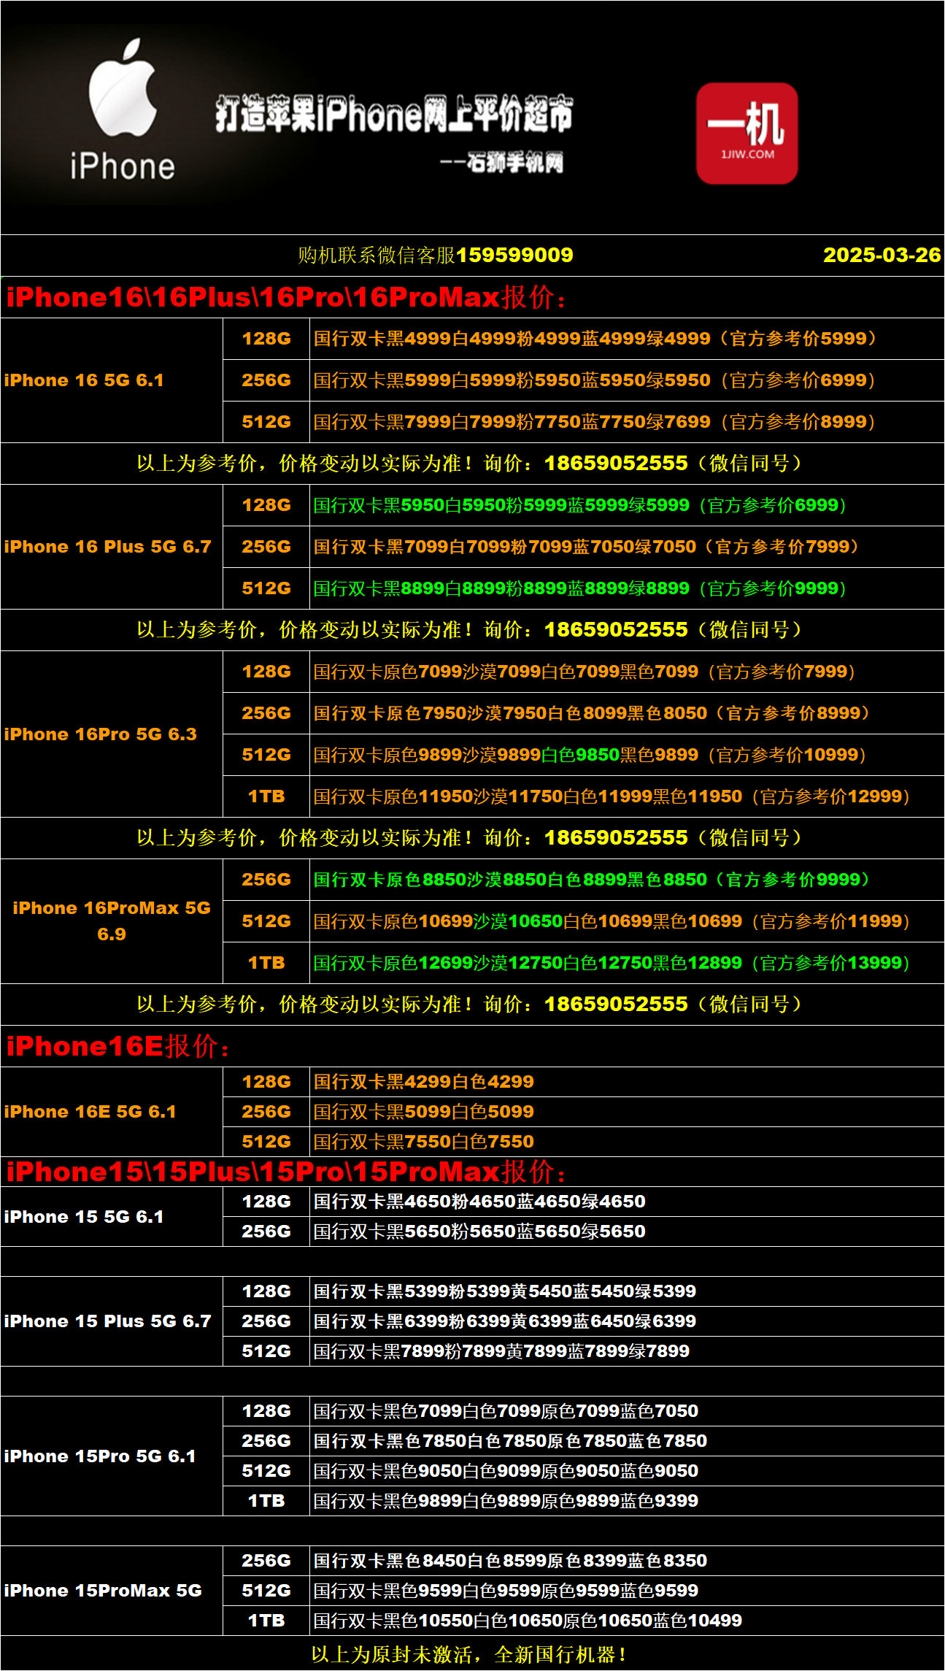Click the 16Pro 128G row starting 原色7099
Viewport: 945px width, 1671px height.
(x=627, y=672)
